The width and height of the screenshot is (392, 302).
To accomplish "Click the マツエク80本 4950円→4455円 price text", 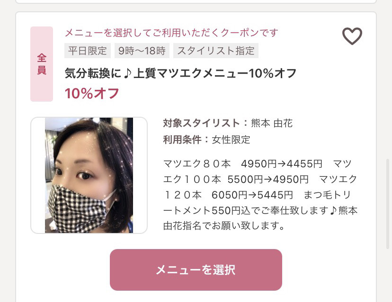I will (242, 164).
